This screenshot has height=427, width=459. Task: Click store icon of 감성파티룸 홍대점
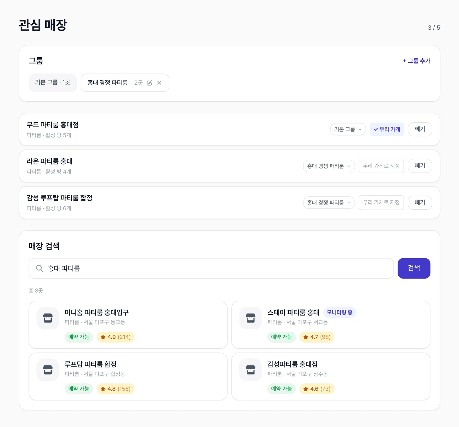251,370
